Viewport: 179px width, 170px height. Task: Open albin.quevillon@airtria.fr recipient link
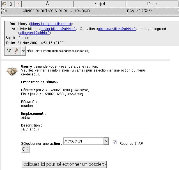tap(117, 29)
